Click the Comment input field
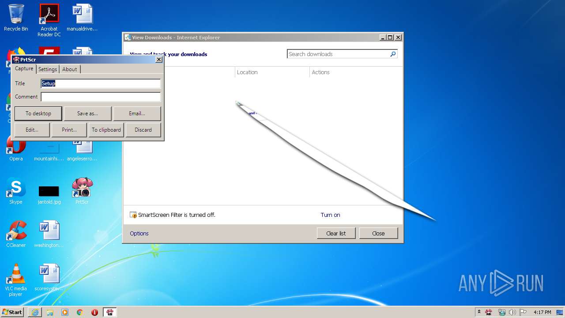This screenshot has height=318, width=565. [x=101, y=97]
